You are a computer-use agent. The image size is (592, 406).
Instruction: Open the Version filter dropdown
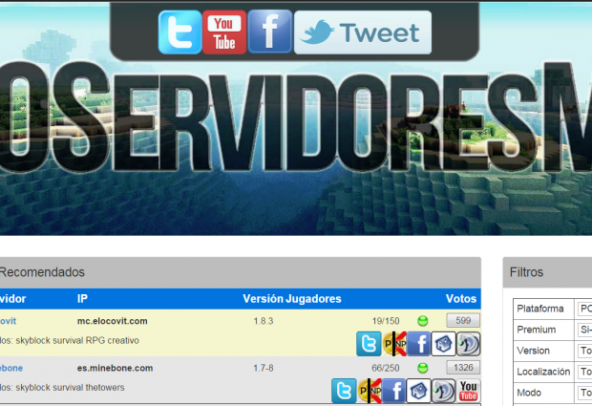click(584, 351)
